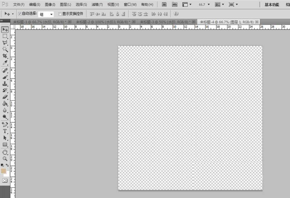
Task: Close the 未标题-2 document tab
Action: (x=134, y=22)
